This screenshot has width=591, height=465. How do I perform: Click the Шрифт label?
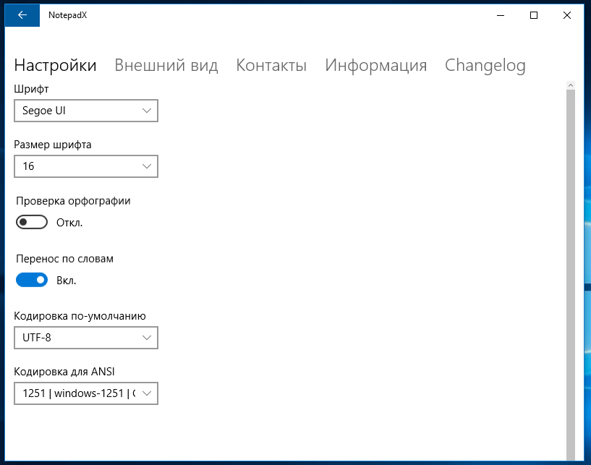click(x=31, y=89)
